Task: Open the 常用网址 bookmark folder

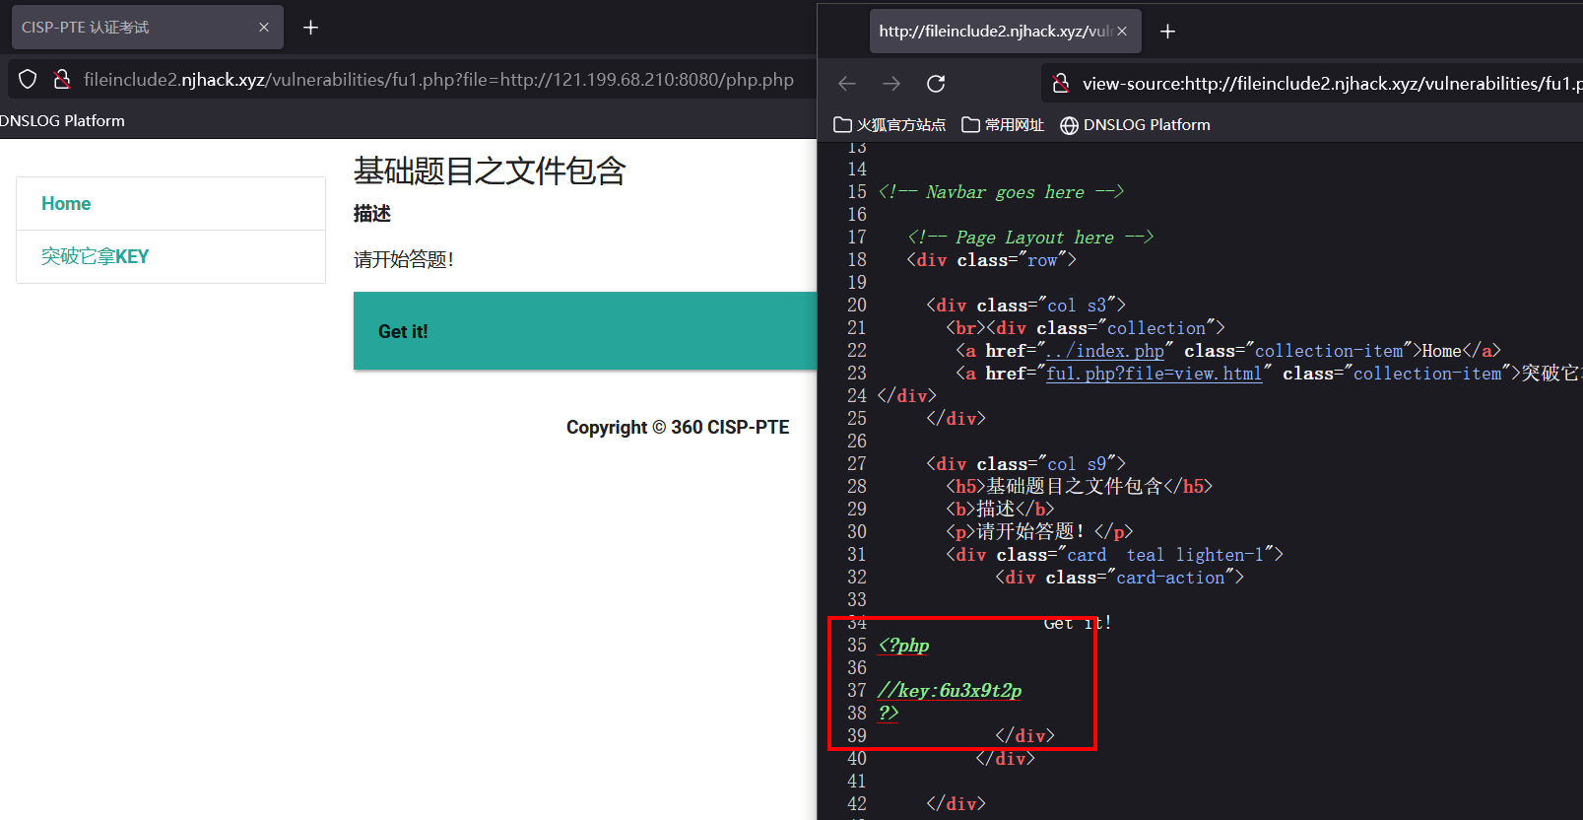Action: (x=1003, y=125)
